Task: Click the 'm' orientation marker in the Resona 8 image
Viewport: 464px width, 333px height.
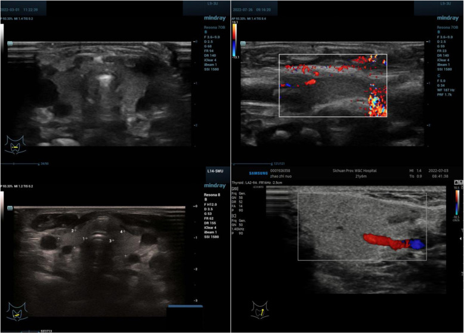Action: click(10, 208)
